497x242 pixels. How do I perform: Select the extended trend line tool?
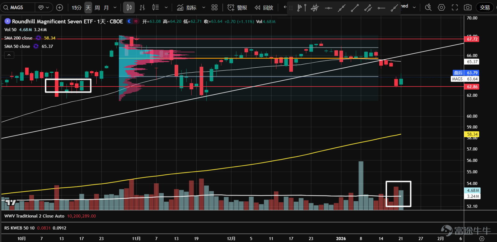[x=342, y=8]
